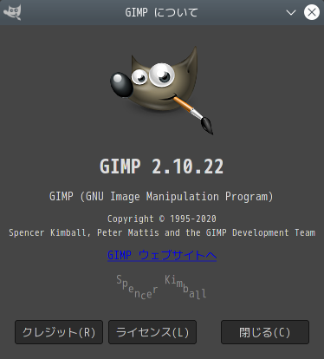Click the GIMP について window title
This screenshot has width=324, height=359.
point(162,12)
